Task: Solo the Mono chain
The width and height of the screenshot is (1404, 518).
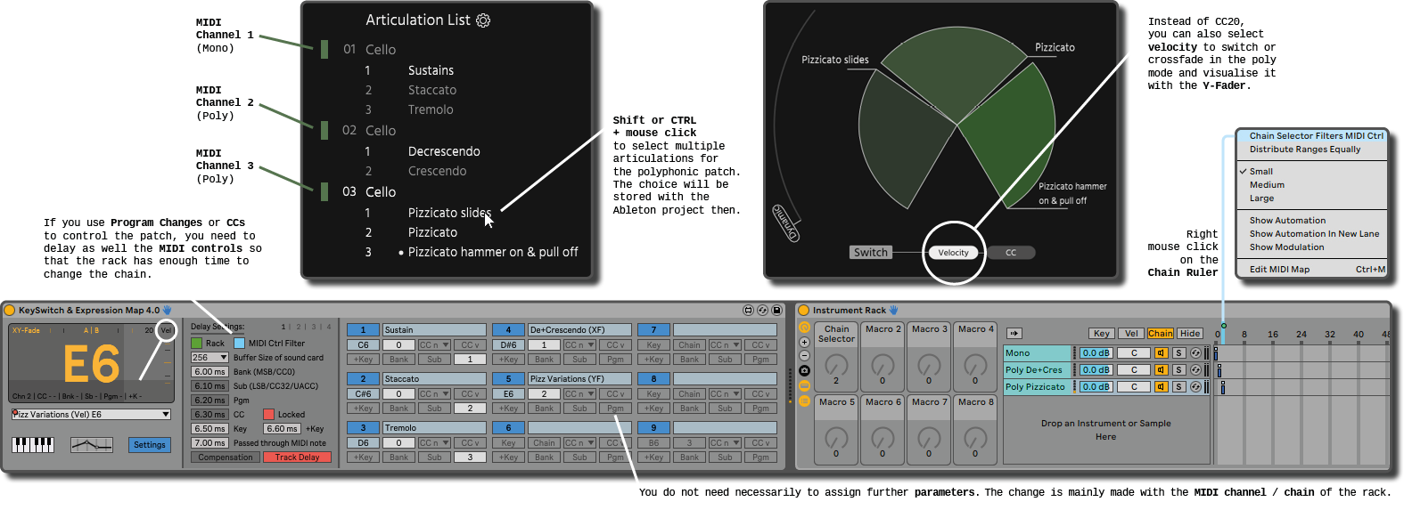Action: pos(1178,353)
